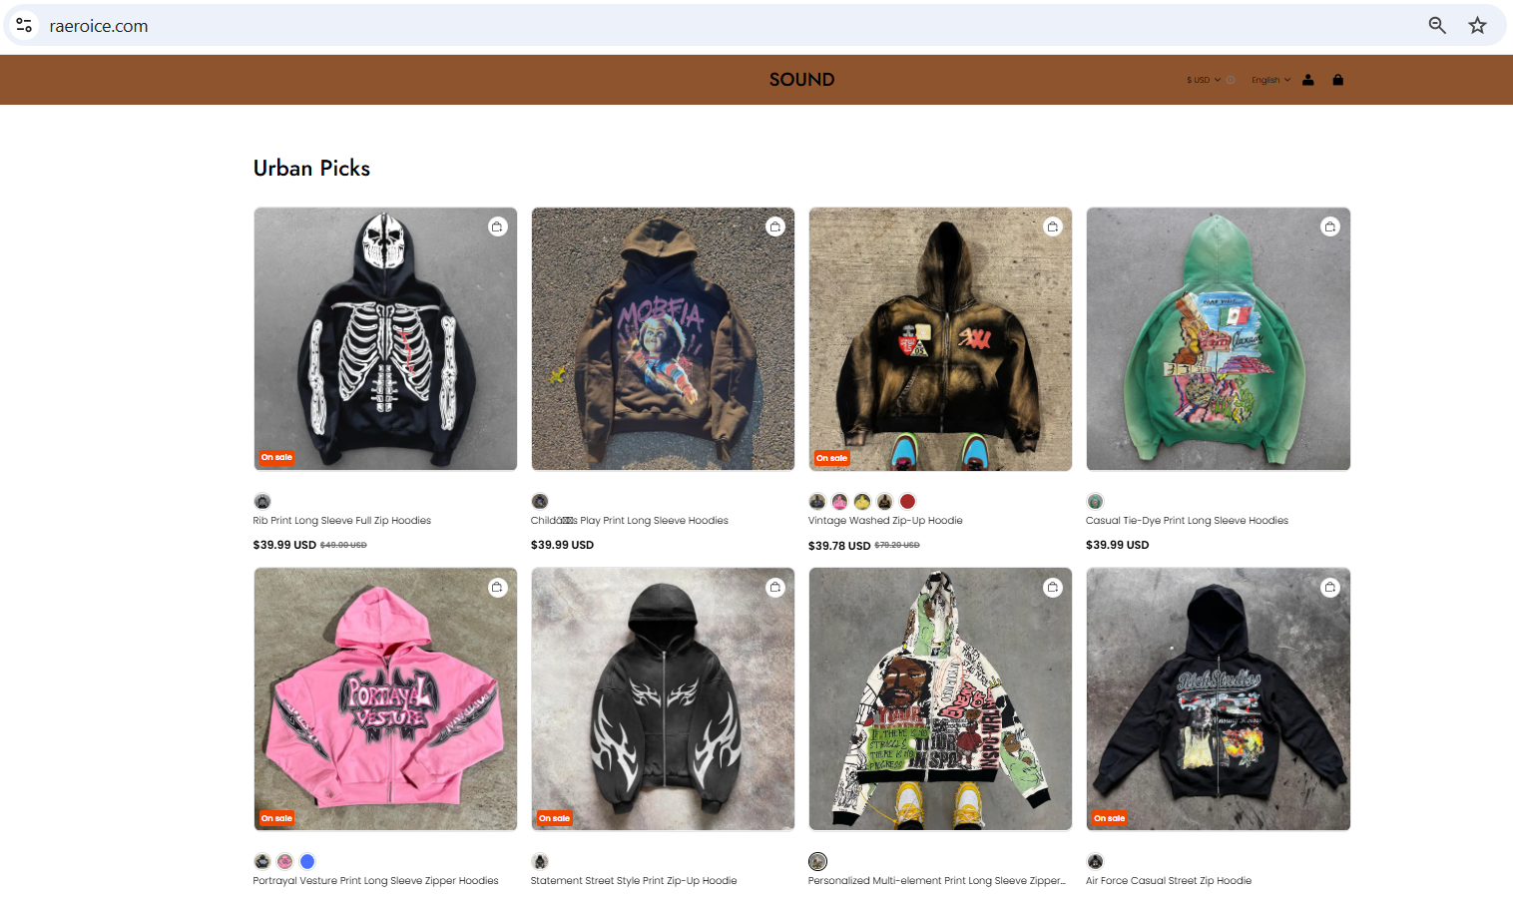Open Statement Street Style Print Zip-Up Hoodie link
Screen dimensions: 1513x897
(x=634, y=881)
